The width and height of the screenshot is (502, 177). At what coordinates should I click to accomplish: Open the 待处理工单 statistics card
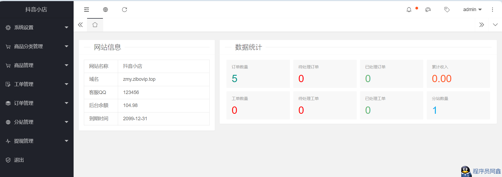click(325, 105)
